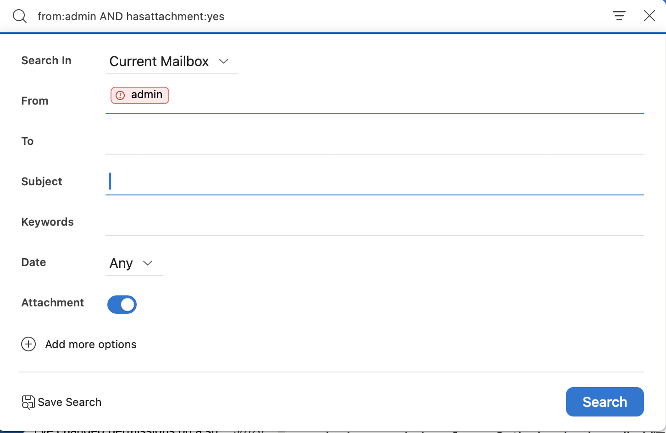Focus the To recipient field
Screen dimensions: 666x433
coord(375,141)
